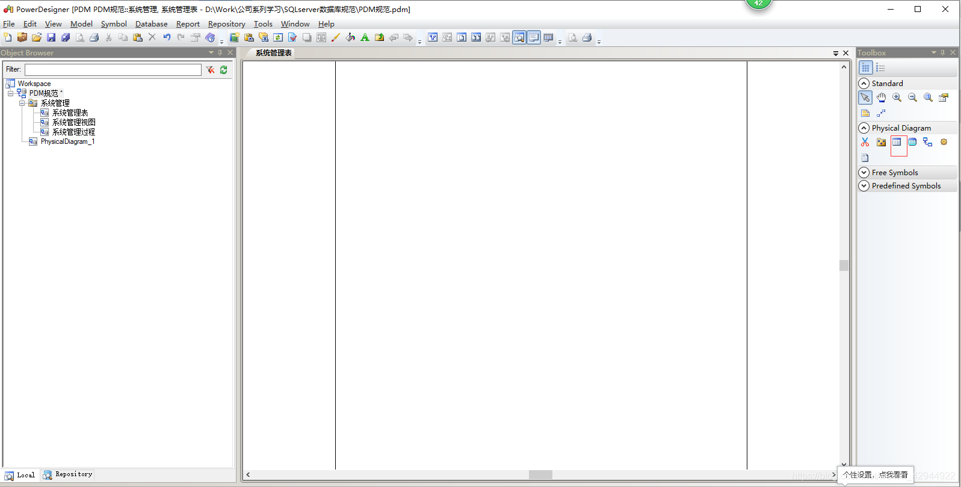961x487 pixels.
Task: Select 系统管理过程 in the browser tree
Action: [73, 132]
